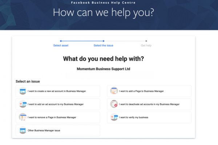Image resolution: width=218 pixels, height=145 pixels.
Task: Pick 'I want to remove a Page in Business Manager'
Action: pos(58,117)
